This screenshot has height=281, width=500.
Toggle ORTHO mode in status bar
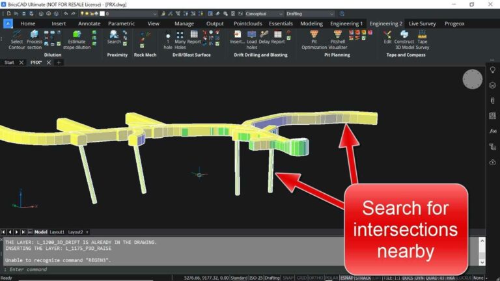pyautogui.click(x=316, y=278)
